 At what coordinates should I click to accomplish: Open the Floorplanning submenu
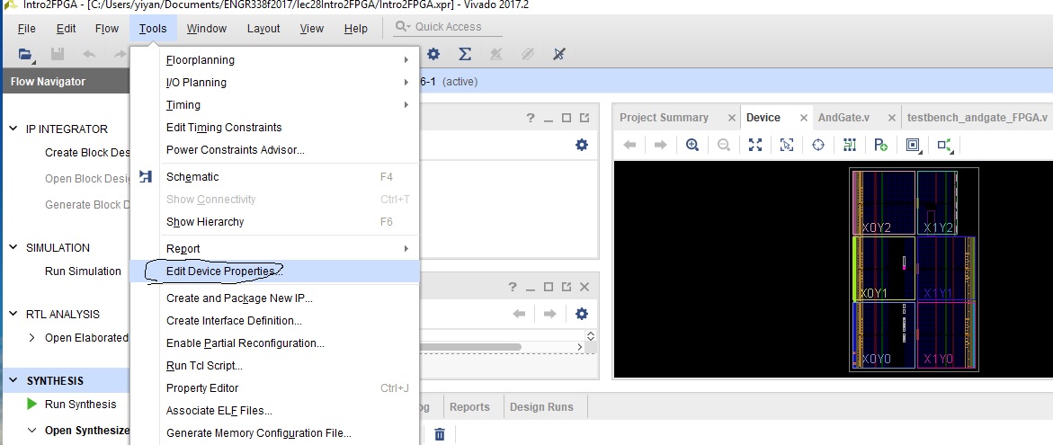point(201,60)
